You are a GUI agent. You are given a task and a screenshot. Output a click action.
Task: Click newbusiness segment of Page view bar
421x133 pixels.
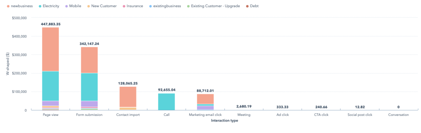[50, 49]
